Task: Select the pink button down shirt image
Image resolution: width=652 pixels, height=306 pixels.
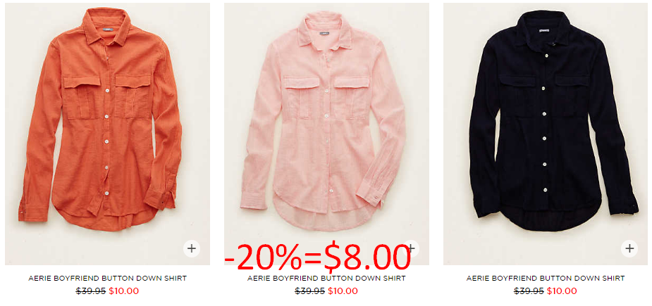Action: pyautogui.click(x=326, y=134)
